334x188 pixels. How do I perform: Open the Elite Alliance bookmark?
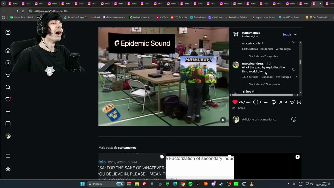point(198,17)
